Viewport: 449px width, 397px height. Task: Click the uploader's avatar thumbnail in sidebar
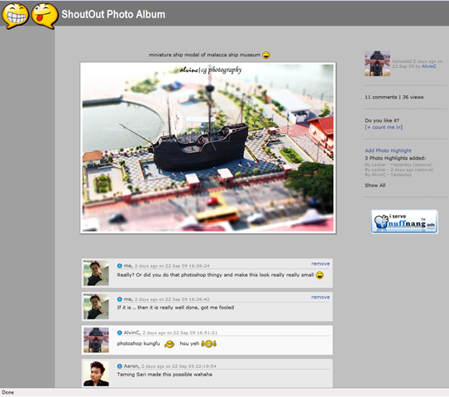[377, 64]
